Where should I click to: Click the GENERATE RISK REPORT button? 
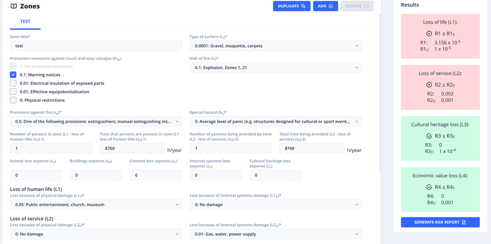440,222
